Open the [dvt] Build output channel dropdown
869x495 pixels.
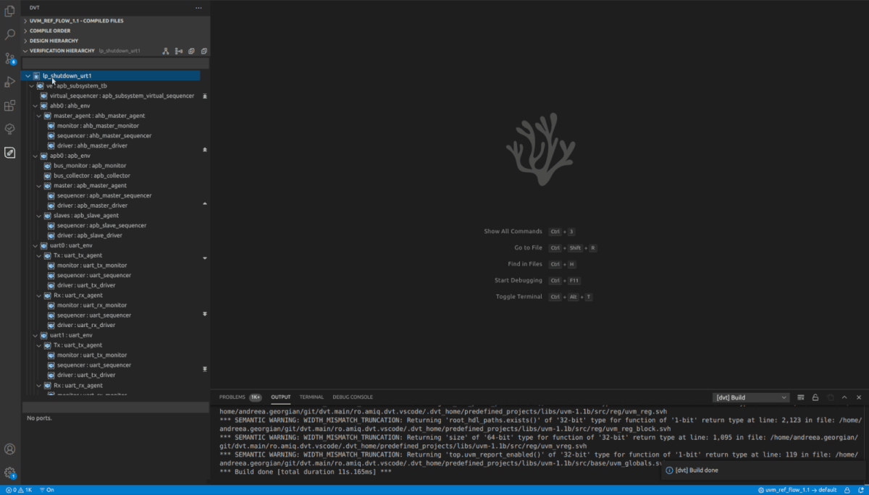pos(750,397)
